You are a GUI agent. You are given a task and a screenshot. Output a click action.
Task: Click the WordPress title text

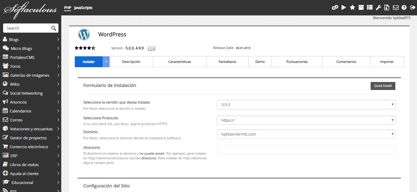tap(112, 35)
